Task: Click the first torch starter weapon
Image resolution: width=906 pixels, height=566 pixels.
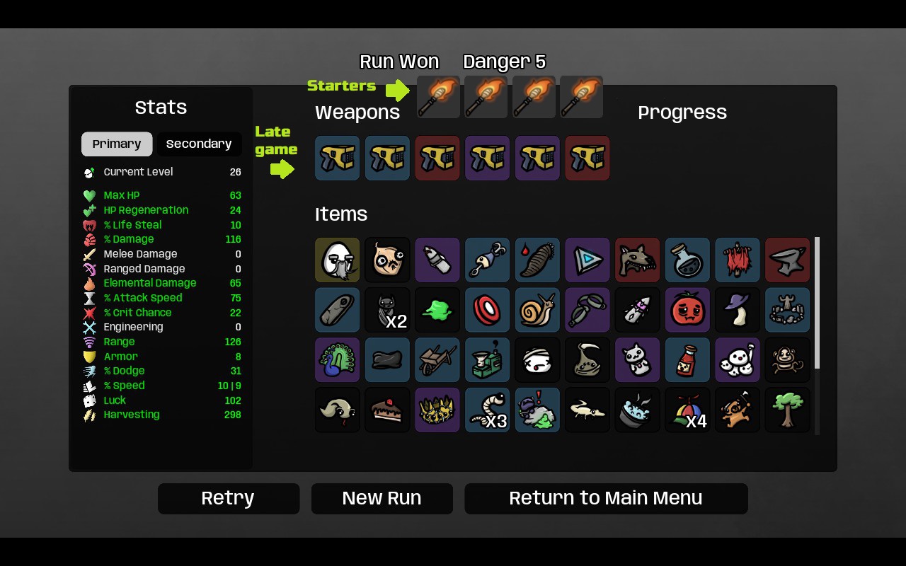Action: pyautogui.click(x=439, y=97)
